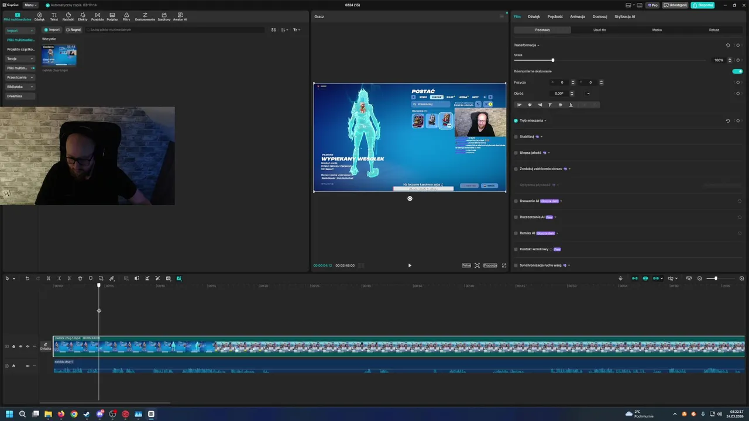Open the Naklejki stickers panel
This screenshot has height=421, width=749.
68,16
